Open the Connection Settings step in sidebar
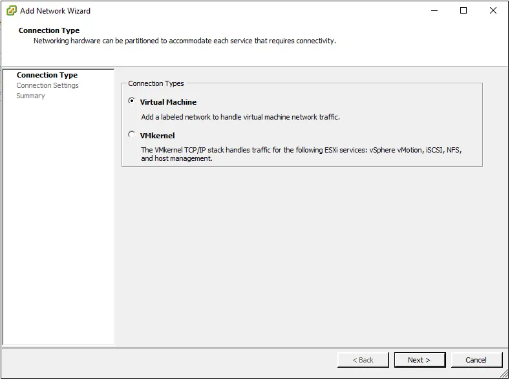The height and width of the screenshot is (380, 510). click(x=47, y=85)
